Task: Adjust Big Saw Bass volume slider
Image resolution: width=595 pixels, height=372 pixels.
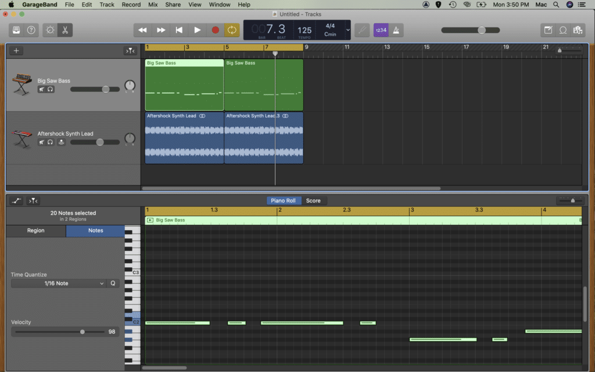Action: 106,89
